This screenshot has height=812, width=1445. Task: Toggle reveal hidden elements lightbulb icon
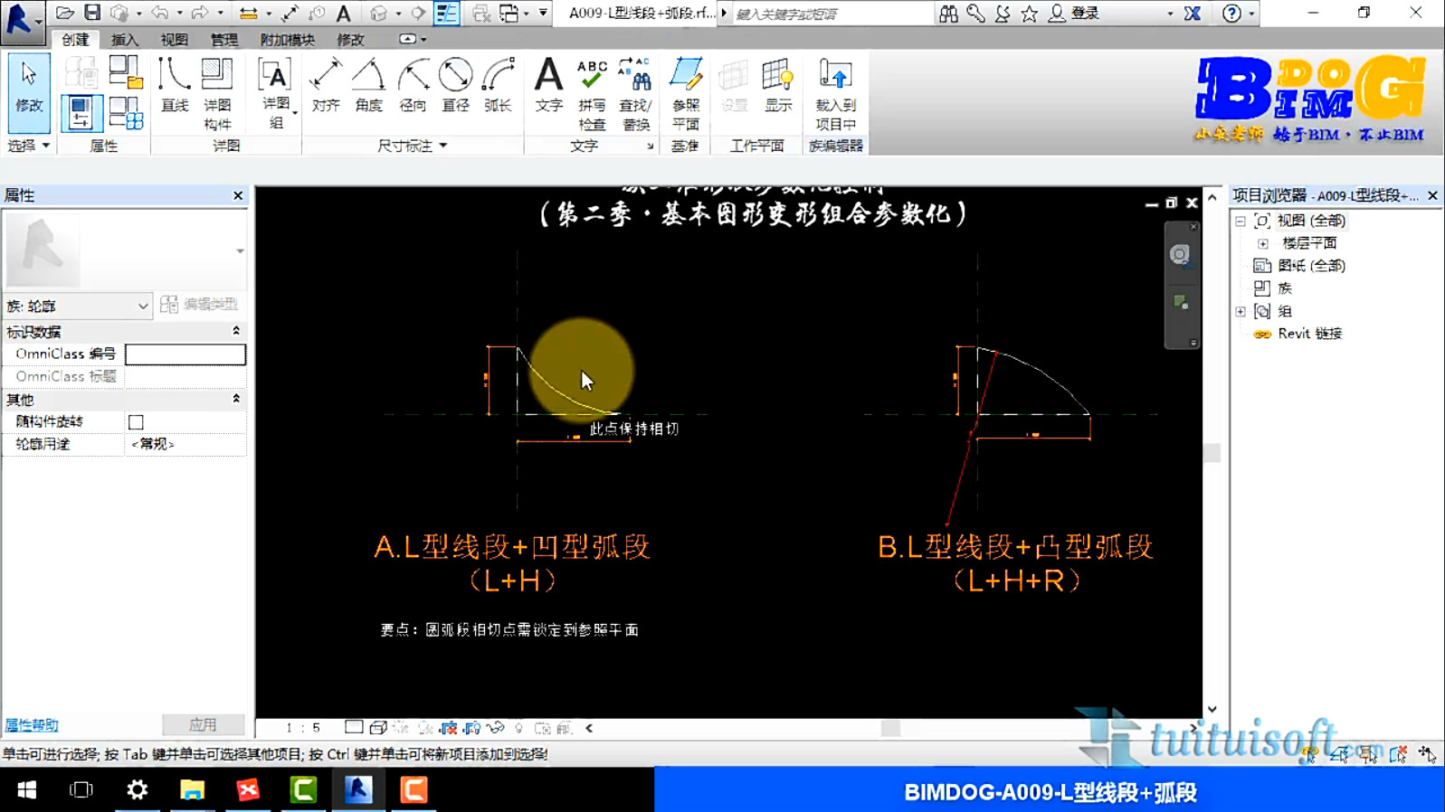(x=518, y=728)
